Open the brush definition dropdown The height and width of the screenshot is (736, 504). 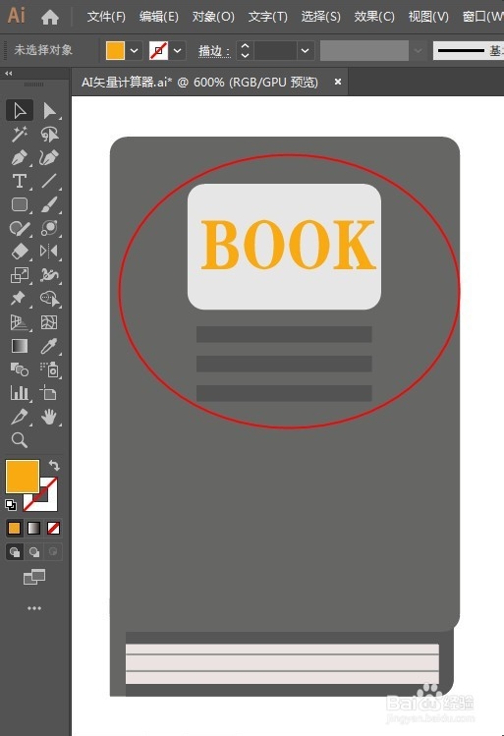(419, 50)
